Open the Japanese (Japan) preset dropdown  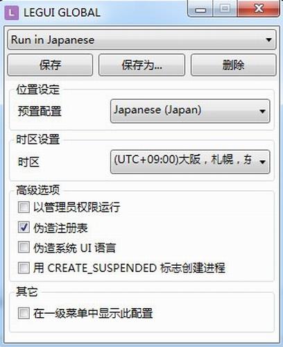pyautogui.click(x=190, y=111)
